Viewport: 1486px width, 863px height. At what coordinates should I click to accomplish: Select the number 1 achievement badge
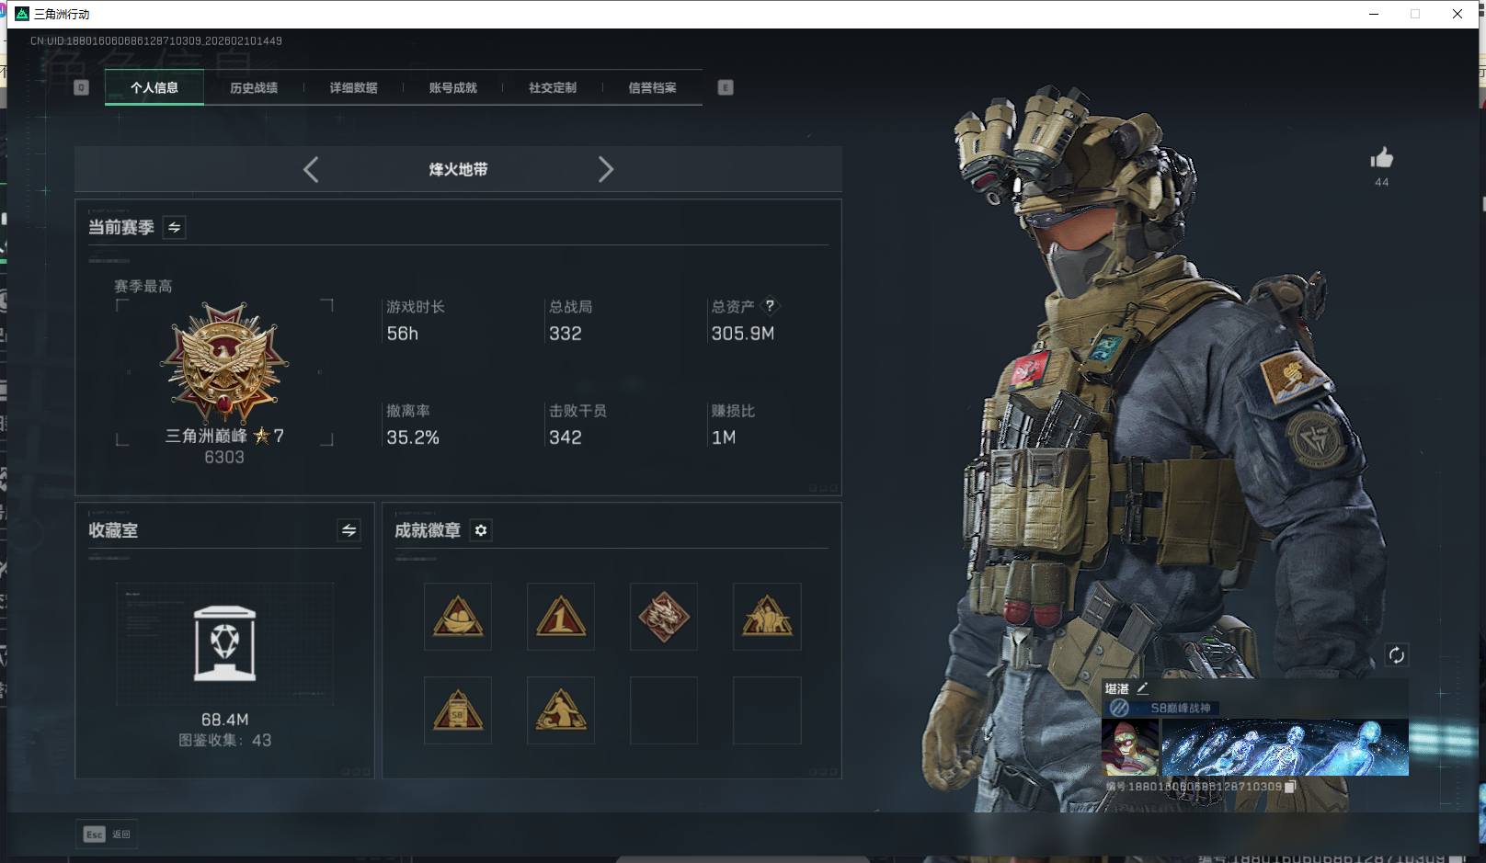pos(561,617)
